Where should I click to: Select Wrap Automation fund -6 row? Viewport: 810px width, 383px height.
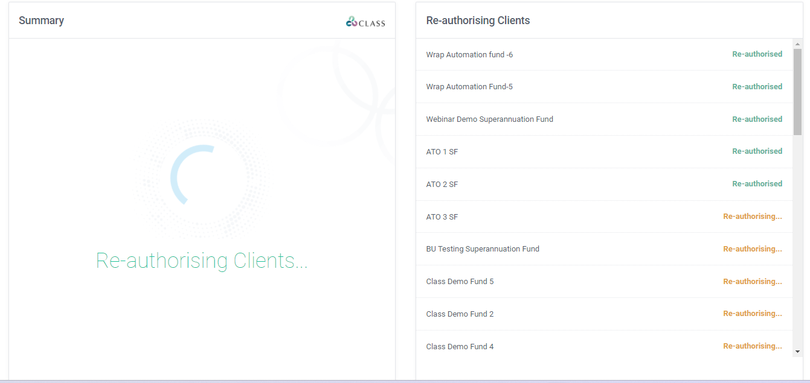pyautogui.click(x=469, y=55)
